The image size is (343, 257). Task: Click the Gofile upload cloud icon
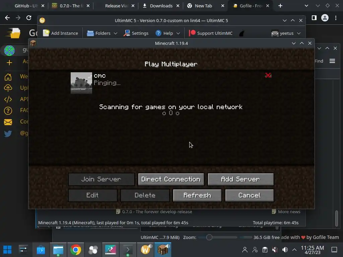8,88
